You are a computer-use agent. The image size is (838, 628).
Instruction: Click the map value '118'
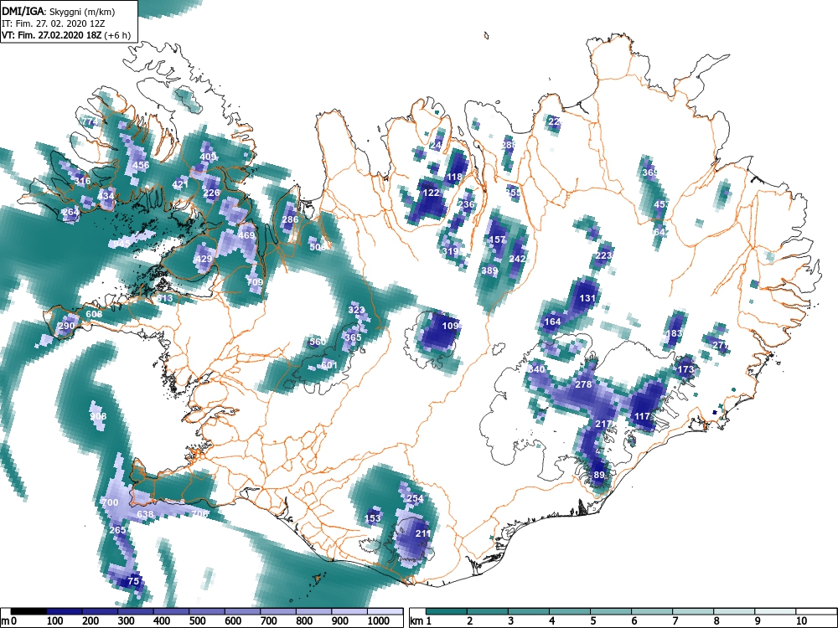click(x=454, y=177)
